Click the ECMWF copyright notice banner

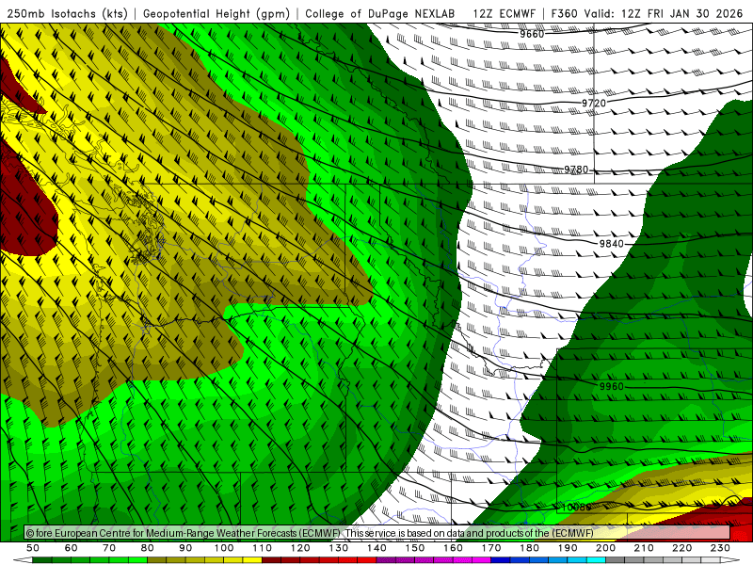(377, 533)
